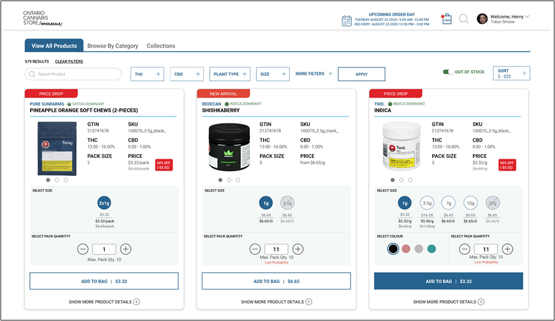
Task: Expand the Plant Type filter
Action: (230, 74)
